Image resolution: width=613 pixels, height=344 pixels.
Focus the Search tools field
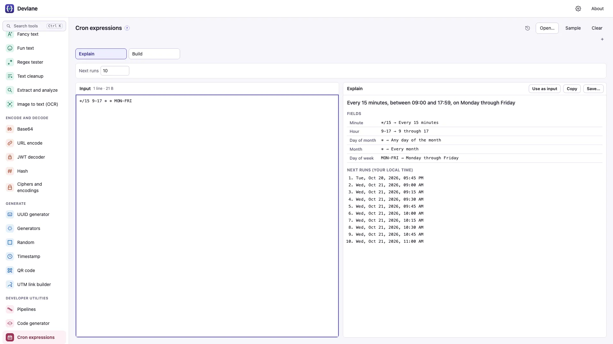point(34,26)
